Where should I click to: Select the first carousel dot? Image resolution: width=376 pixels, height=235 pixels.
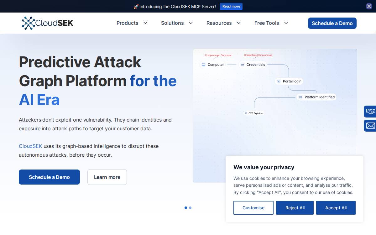pyautogui.click(x=186, y=208)
